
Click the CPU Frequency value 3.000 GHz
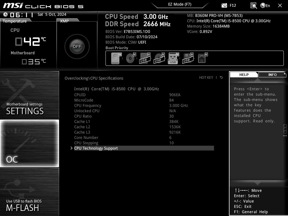point(179,105)
